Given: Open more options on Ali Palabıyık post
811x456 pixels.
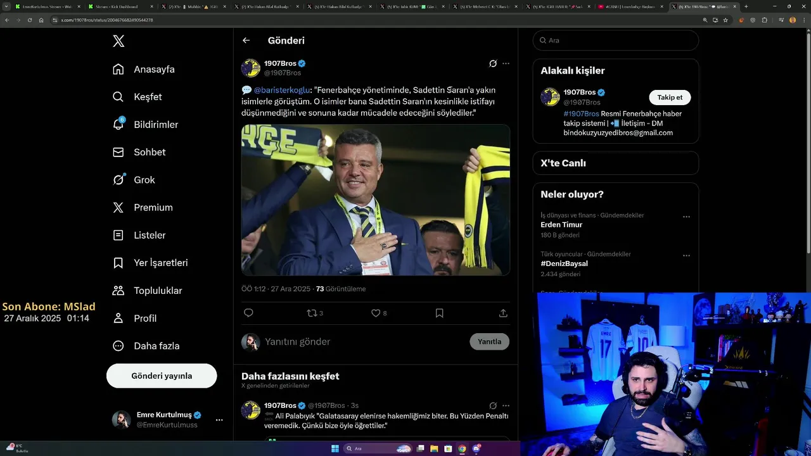Looking at the screenshot, I should coord(506,405).
